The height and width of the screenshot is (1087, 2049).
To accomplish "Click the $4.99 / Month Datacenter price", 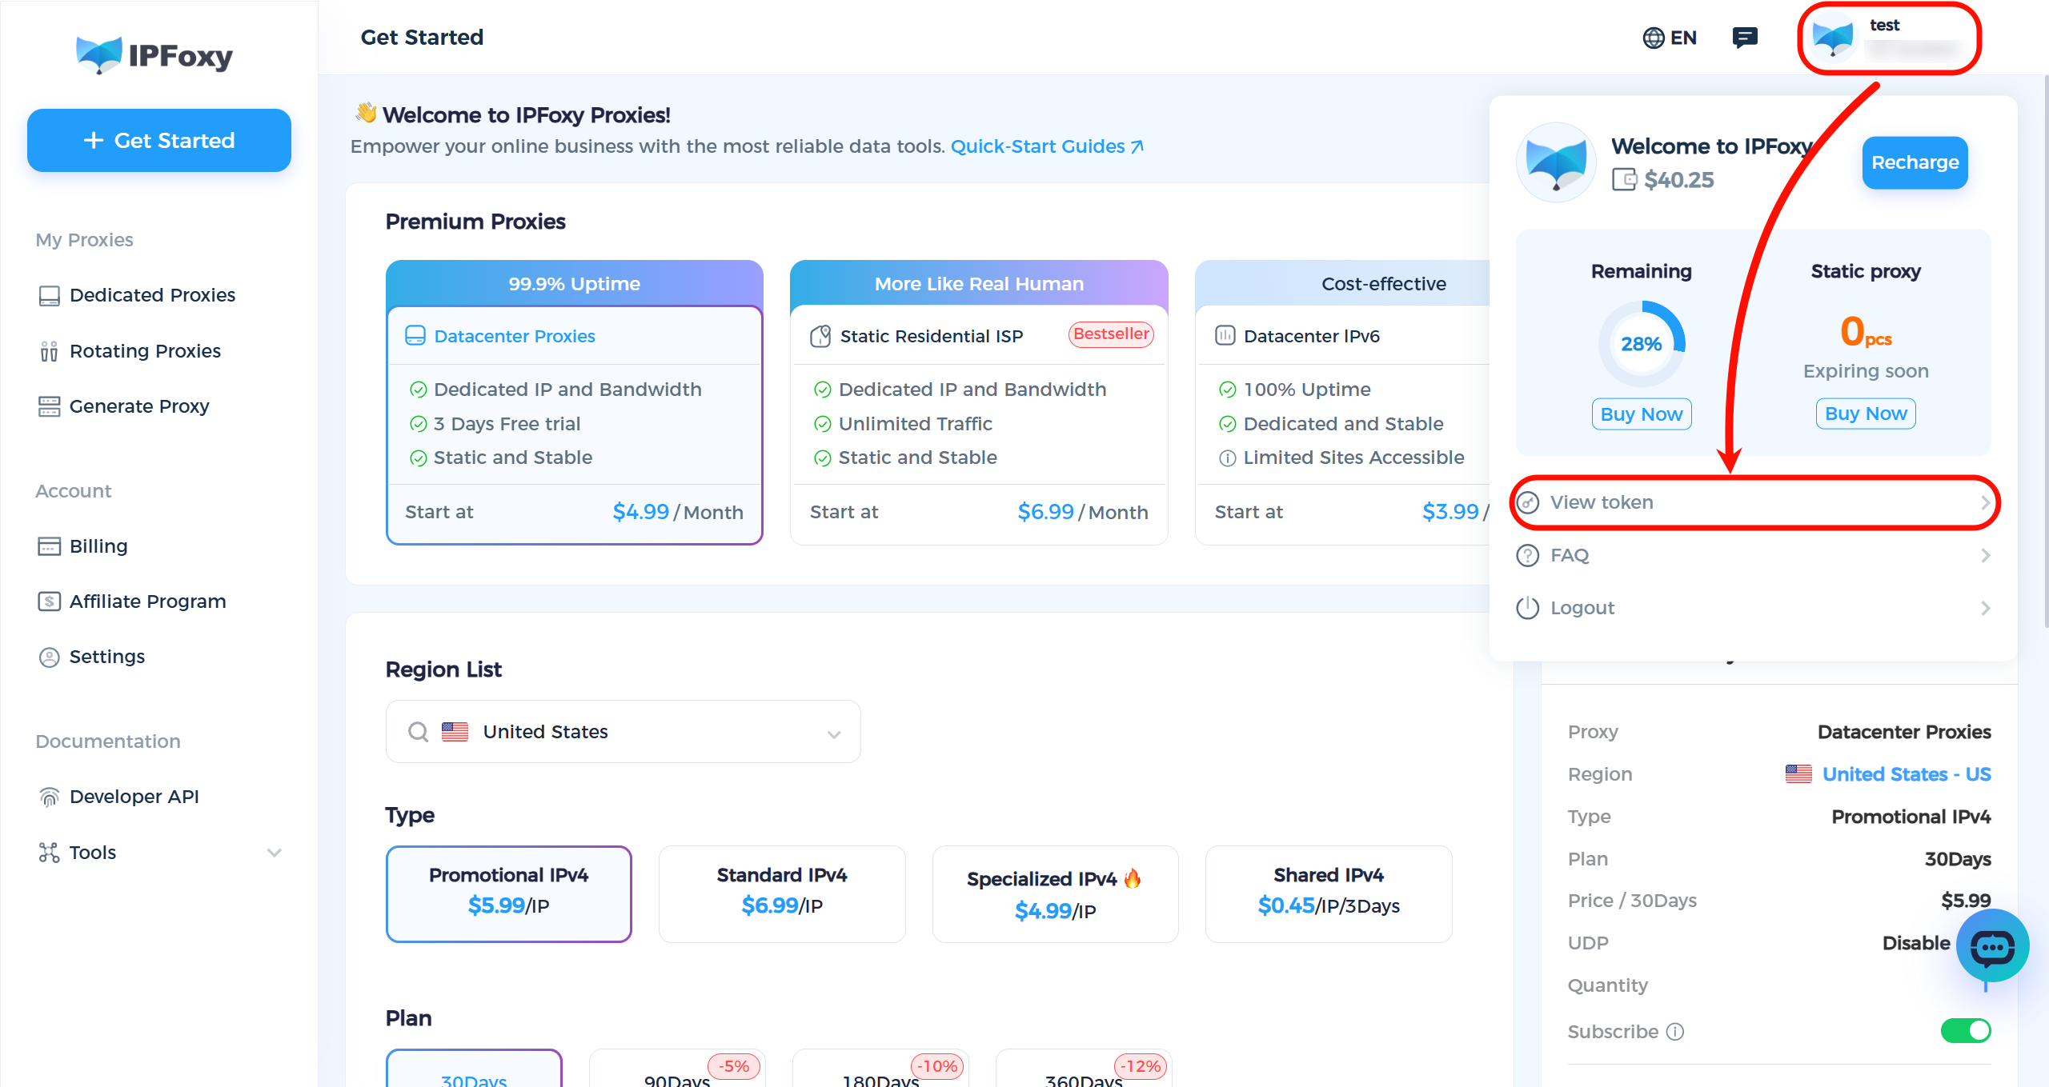I will click(x=678, y=512).
